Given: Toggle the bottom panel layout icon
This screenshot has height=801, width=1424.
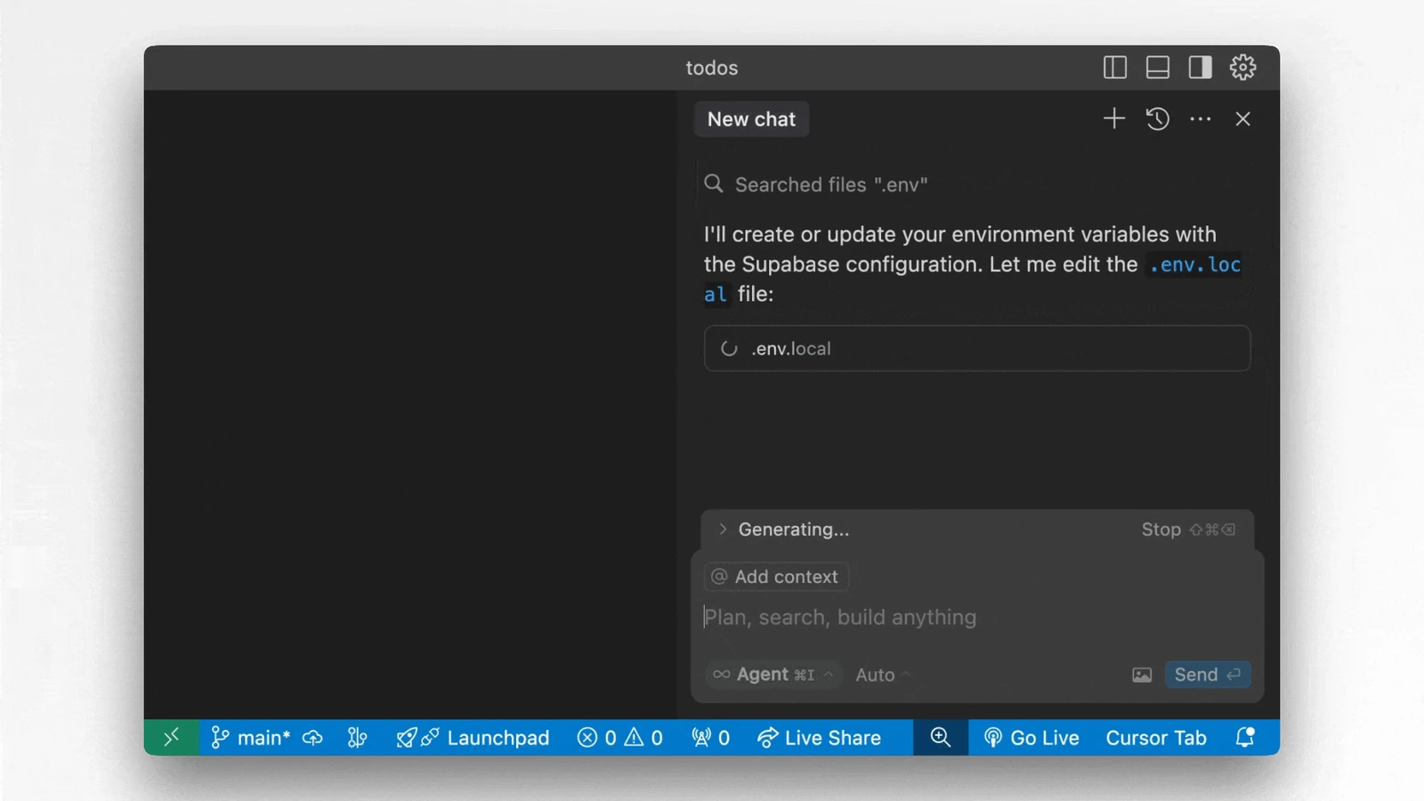Looking at the screenshot, I should pyautogui.click(x=1157, y=68).
